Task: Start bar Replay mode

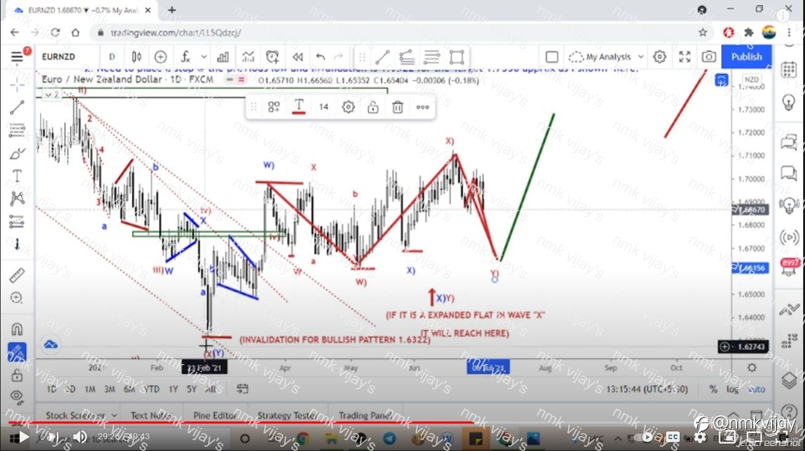Action: pyautogui.click(x=298, y=57)
